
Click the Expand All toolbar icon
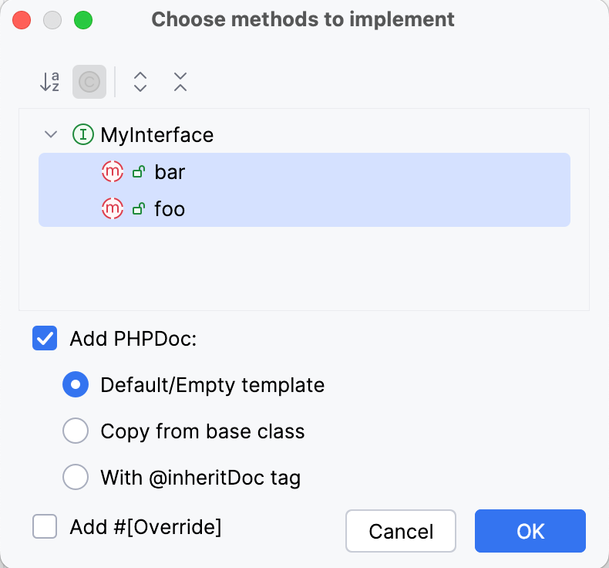click(140, 82)
